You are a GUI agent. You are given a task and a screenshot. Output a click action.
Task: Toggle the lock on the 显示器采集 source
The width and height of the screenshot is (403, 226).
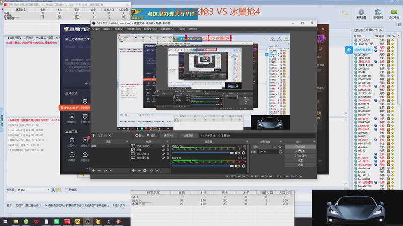pos(168,158)
